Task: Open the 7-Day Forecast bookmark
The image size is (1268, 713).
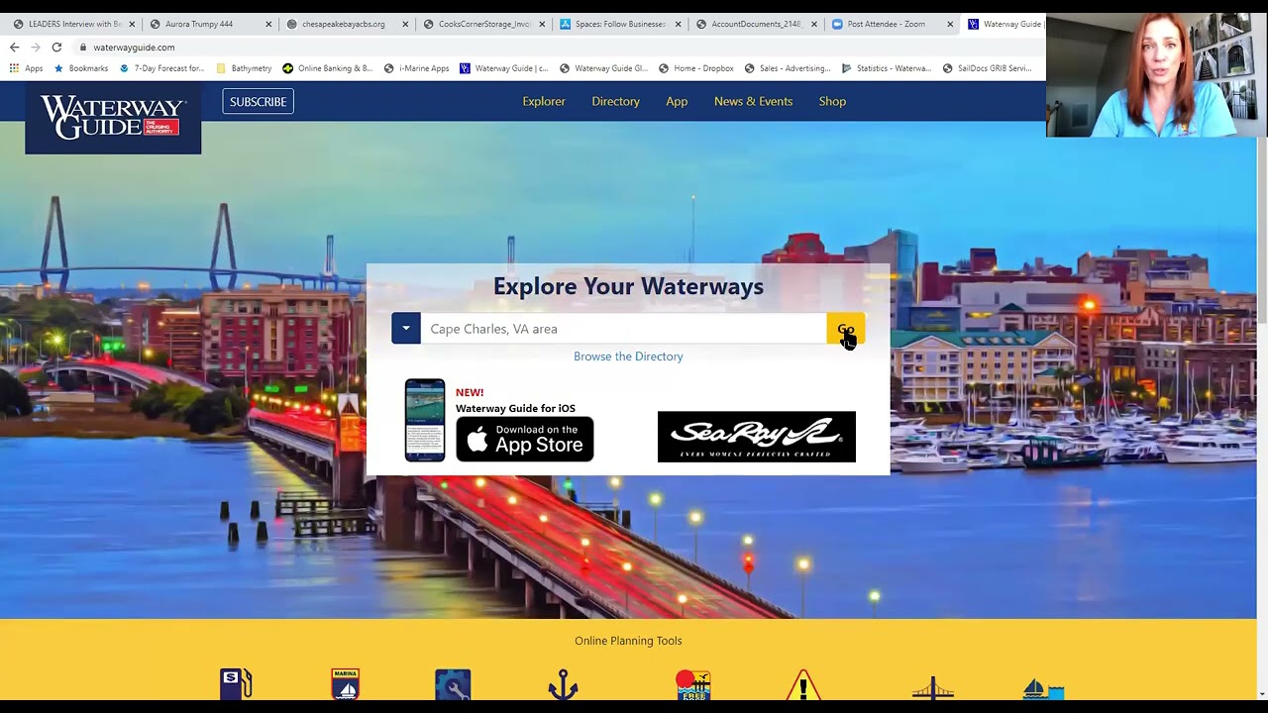Action: (161, 68)
